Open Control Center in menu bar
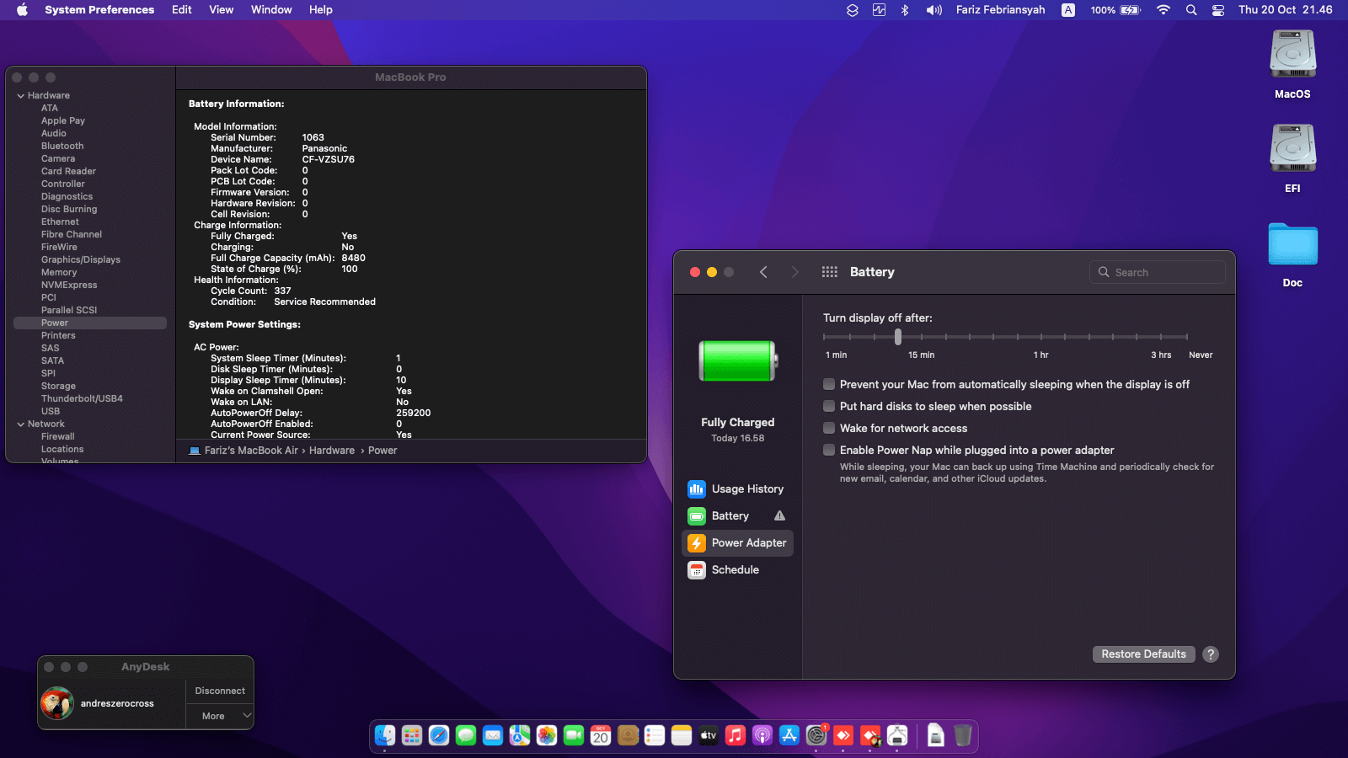Screen dimensions: 1348x758 pyautogui.click(x=1217, y=10)
